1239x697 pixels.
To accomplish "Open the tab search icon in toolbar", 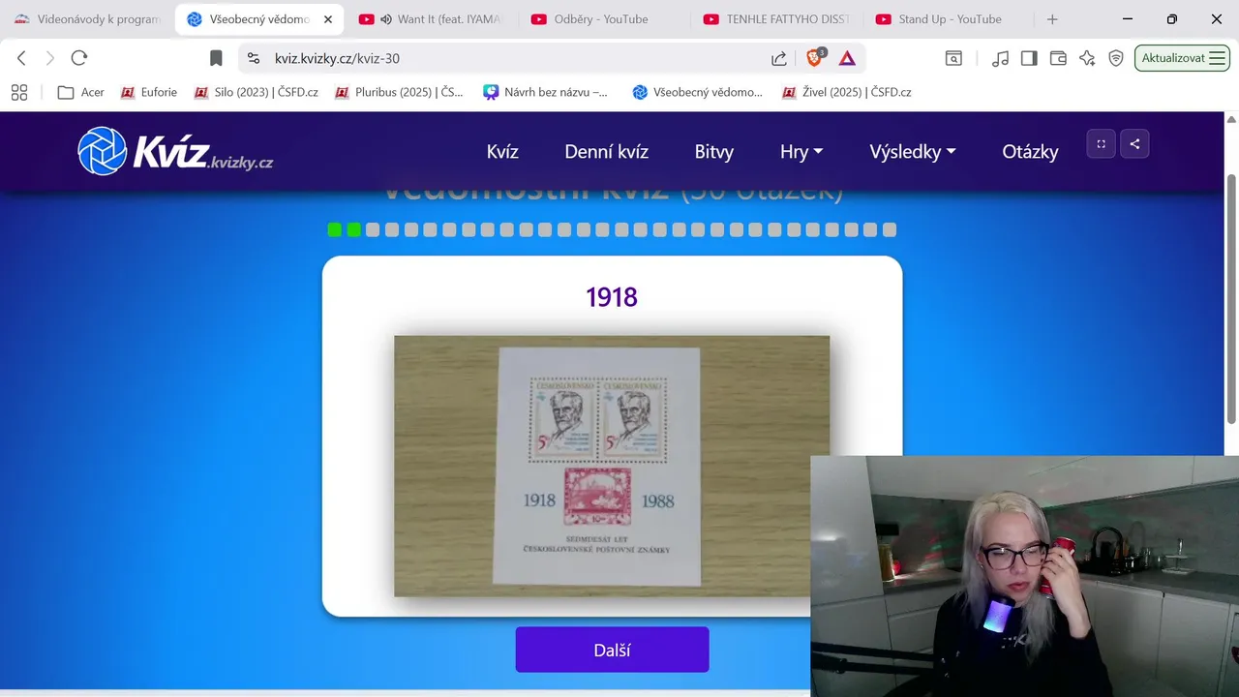I will click(x=953, y=58).
